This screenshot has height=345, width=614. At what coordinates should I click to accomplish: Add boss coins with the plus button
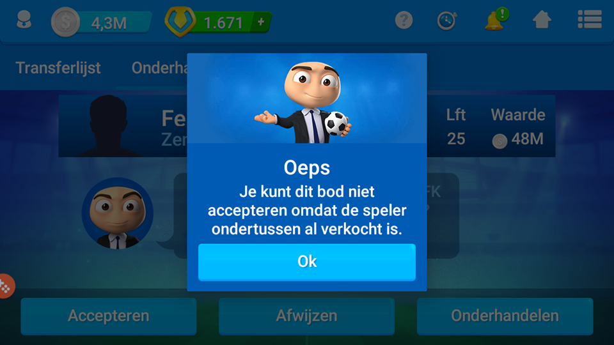[261, 22]
